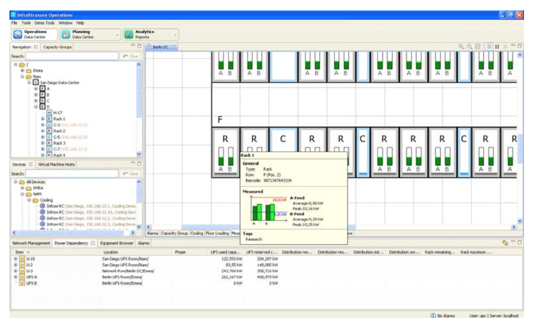The image size is (533, 327).
Task: Click the Clear button in Navigation search
Action: 130,56
